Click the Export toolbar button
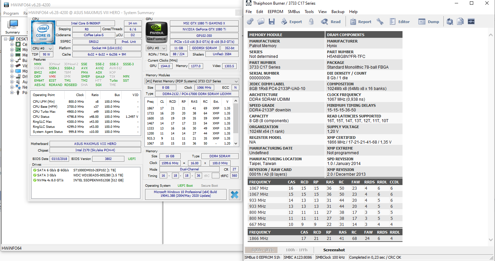Image resolution: width=495 pixels, height=261 pixels. (x=292, y=22)
